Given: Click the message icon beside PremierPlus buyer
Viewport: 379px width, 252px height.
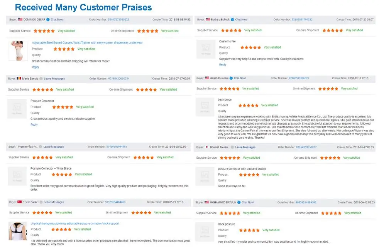Looking at the screenshot, I should pyautogui.click(x=41, y=147).
